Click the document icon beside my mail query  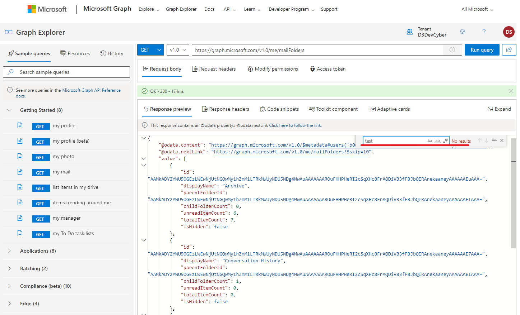[20, 172]
